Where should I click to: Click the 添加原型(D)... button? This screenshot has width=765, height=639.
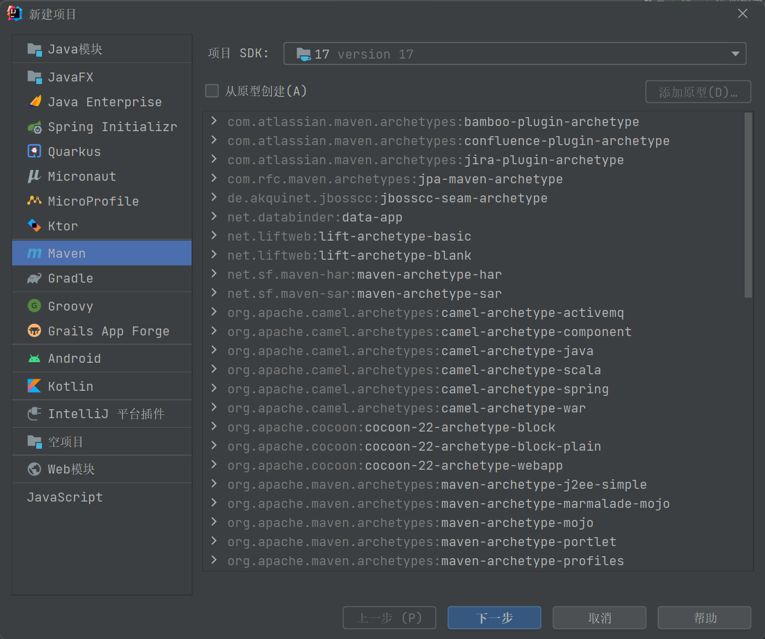coord(698,92)
